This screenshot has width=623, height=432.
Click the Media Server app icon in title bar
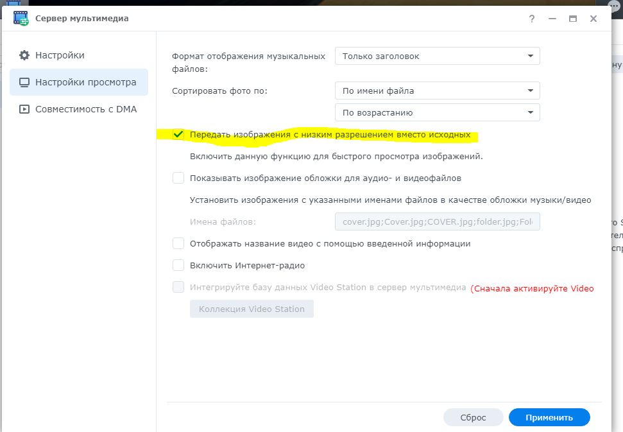(x=21, y=19)
